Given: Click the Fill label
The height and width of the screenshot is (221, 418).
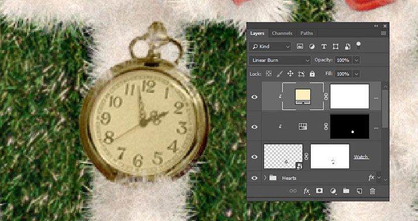Looking at the screenshot, I should click(329, 74).
